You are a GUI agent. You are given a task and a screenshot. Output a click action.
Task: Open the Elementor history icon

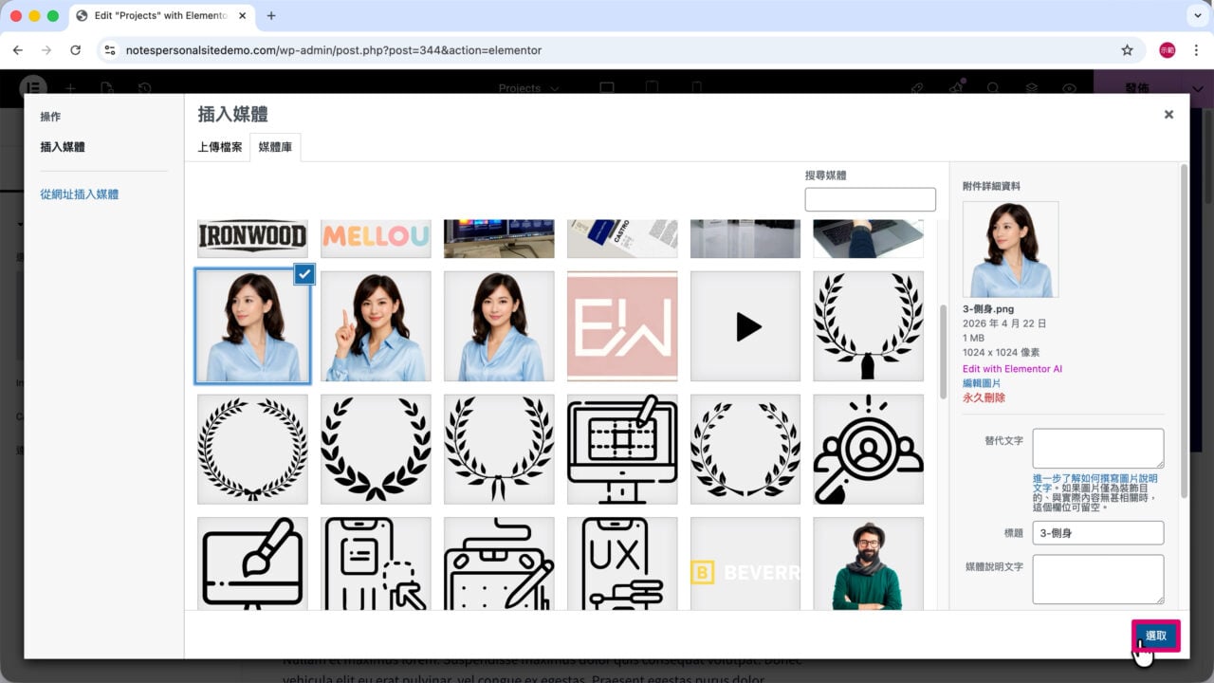[144, 88]
